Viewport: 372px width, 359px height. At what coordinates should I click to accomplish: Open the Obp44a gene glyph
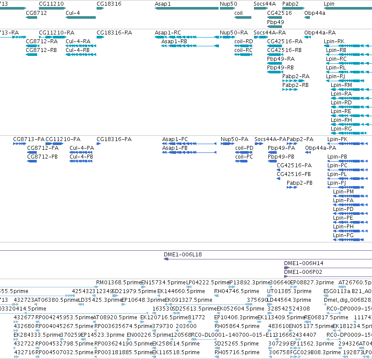point(307,17)
